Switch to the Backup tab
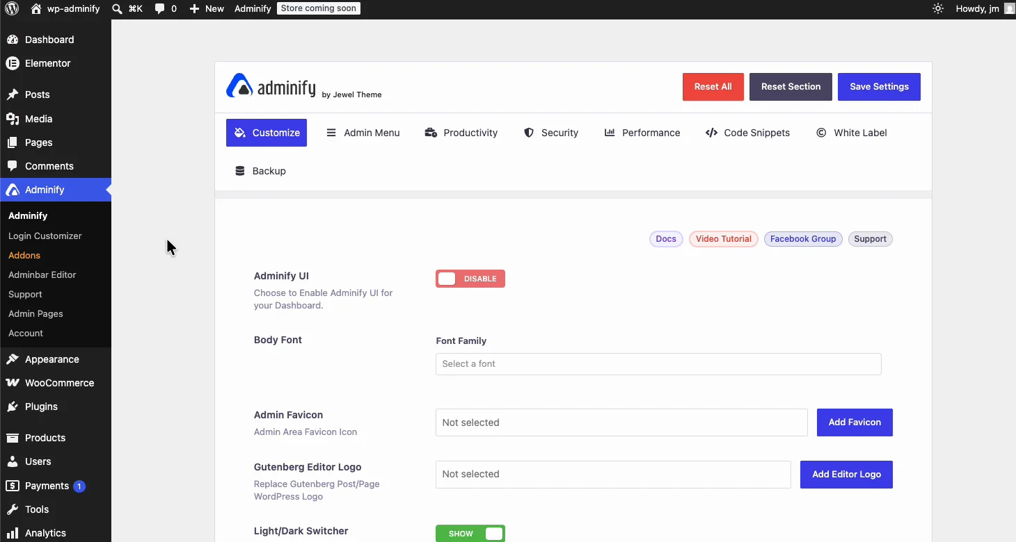 tap(261, 171)
